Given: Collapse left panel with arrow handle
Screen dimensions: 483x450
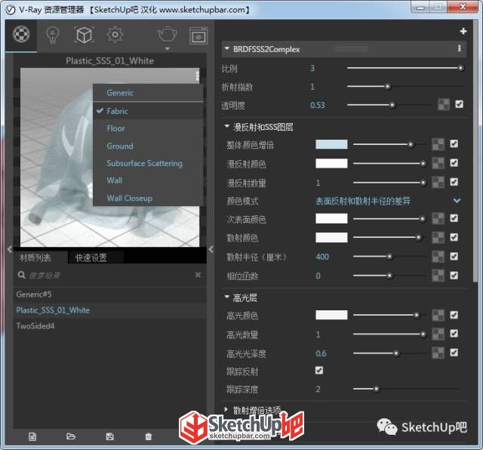Looking at the screenshot, I should click(x=10, y=248).
